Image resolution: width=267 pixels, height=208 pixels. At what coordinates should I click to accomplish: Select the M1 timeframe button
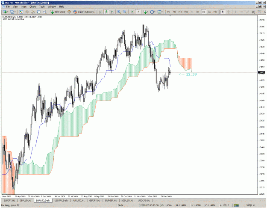tap(169, 12)
